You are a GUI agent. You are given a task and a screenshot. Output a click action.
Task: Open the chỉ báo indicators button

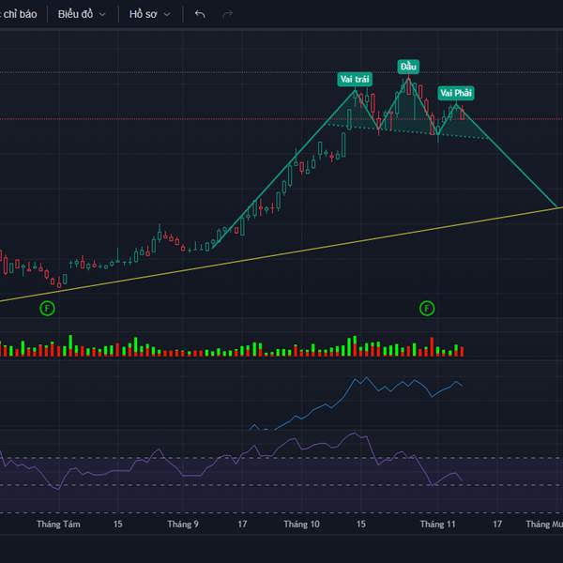19,14
